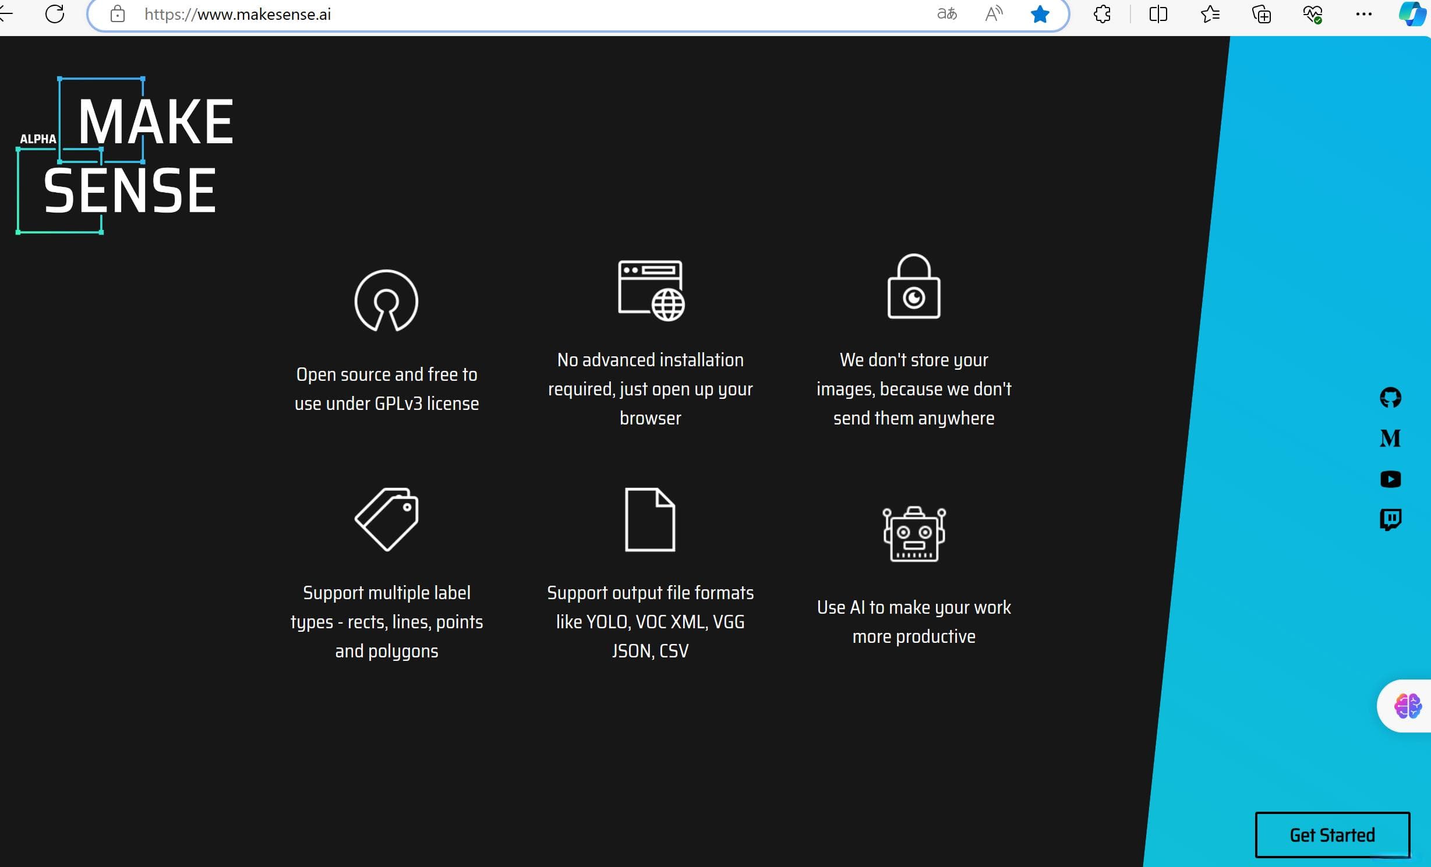Click the padlock privacy icon
The height and width of the screenshot is (867, 1431).
tap(914, 286)
